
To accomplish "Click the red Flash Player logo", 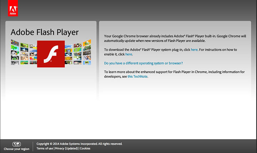I will tap(51, 54).
